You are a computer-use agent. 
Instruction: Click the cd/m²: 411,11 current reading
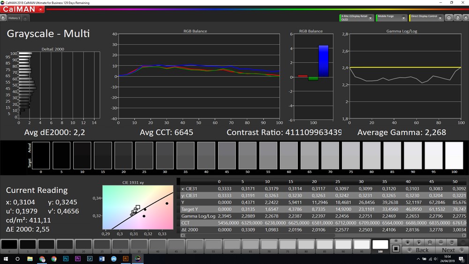click(29, 220)
